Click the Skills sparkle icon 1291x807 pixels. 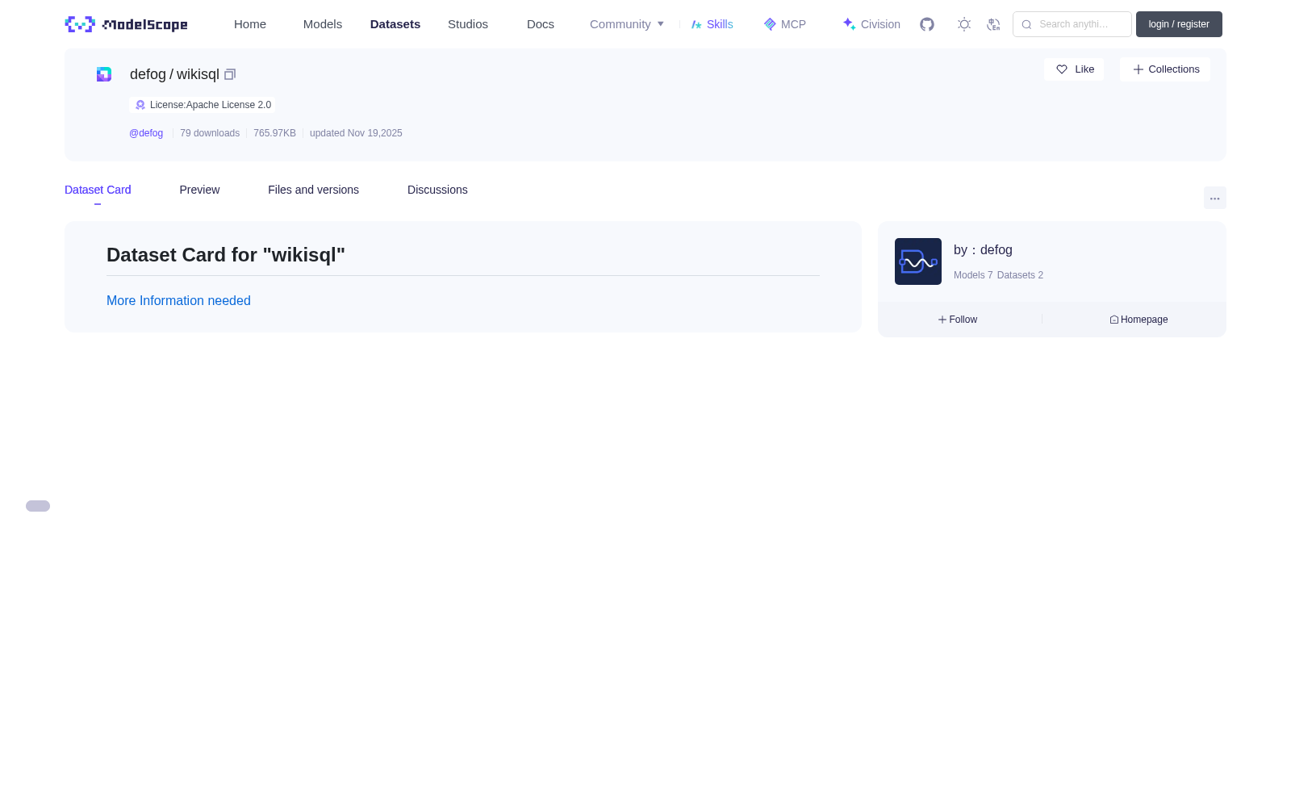coord(696,24)
